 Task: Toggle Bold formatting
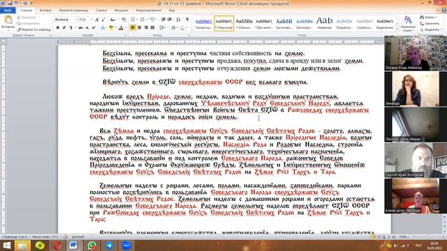click(58, 28)
